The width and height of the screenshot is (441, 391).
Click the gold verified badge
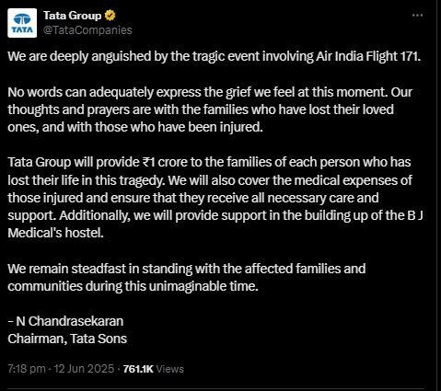coord(110,16)
